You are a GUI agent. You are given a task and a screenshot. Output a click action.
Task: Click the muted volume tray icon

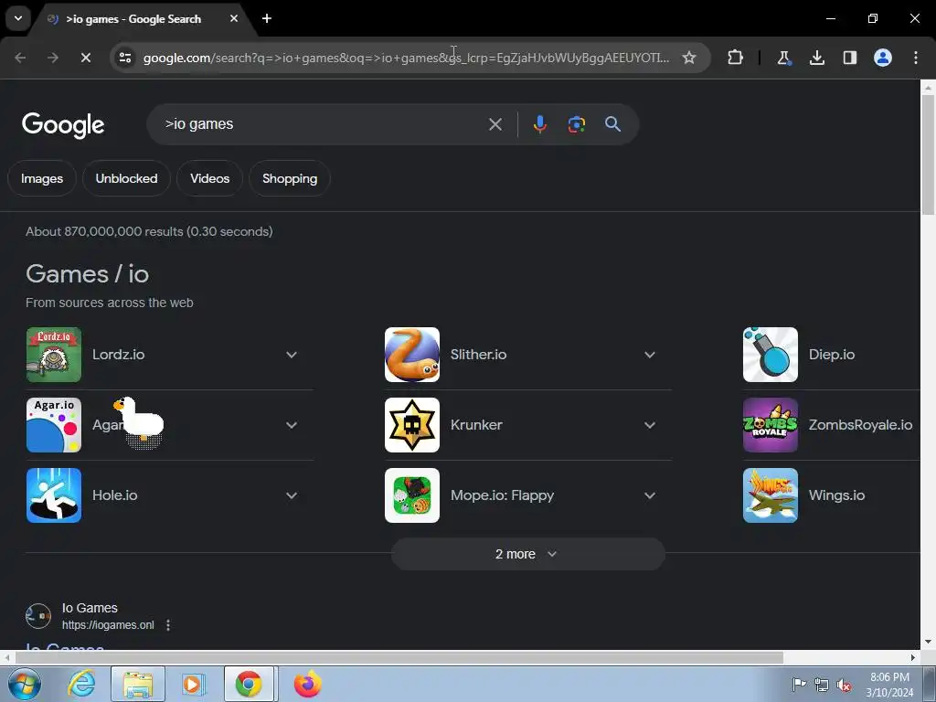[844, 685]
